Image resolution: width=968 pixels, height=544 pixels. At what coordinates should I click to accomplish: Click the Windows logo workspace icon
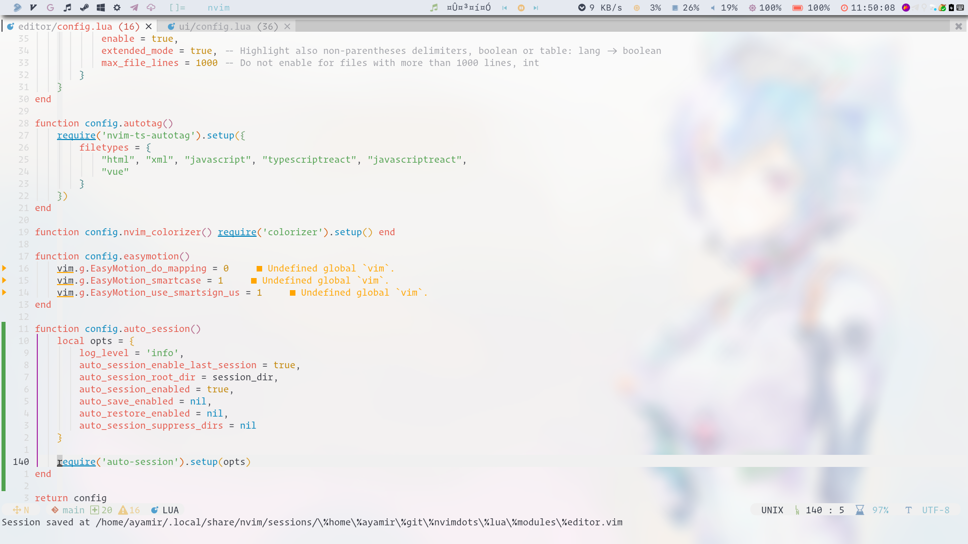pos(101,8)
